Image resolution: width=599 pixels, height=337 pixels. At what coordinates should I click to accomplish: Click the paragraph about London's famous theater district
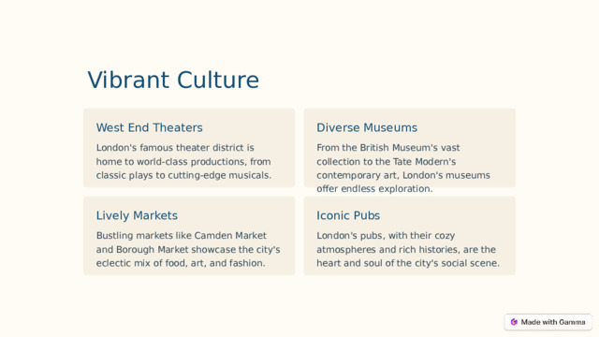coord(183,161)
